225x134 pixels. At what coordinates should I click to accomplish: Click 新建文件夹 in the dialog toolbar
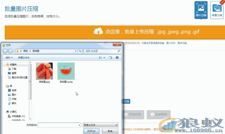point(24,58)
